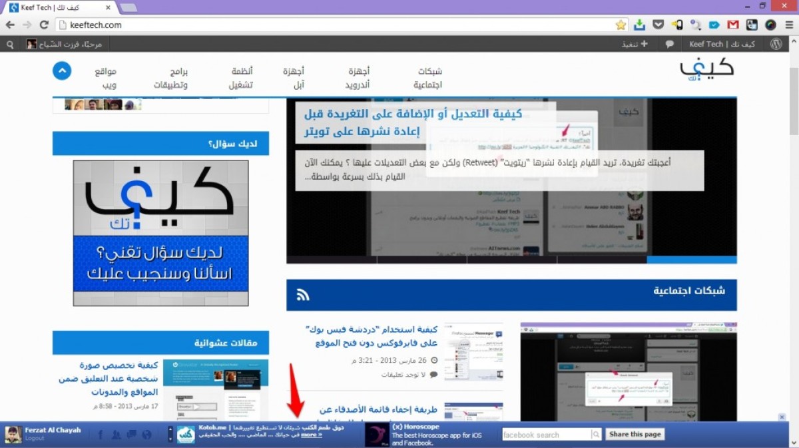The image size is (799, 448).
Task: Open the RSS feed icon in شبكات اجتماعية header
Action: 303,295
